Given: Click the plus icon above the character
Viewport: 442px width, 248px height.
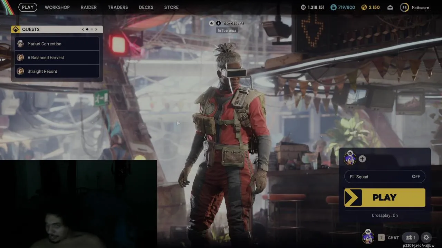Looking at the screenshot, I should pos(218,23).
